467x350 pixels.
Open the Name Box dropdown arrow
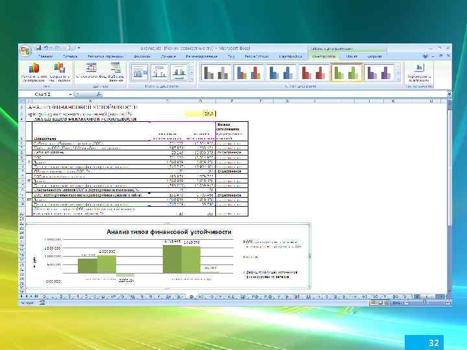coord(70,95)
